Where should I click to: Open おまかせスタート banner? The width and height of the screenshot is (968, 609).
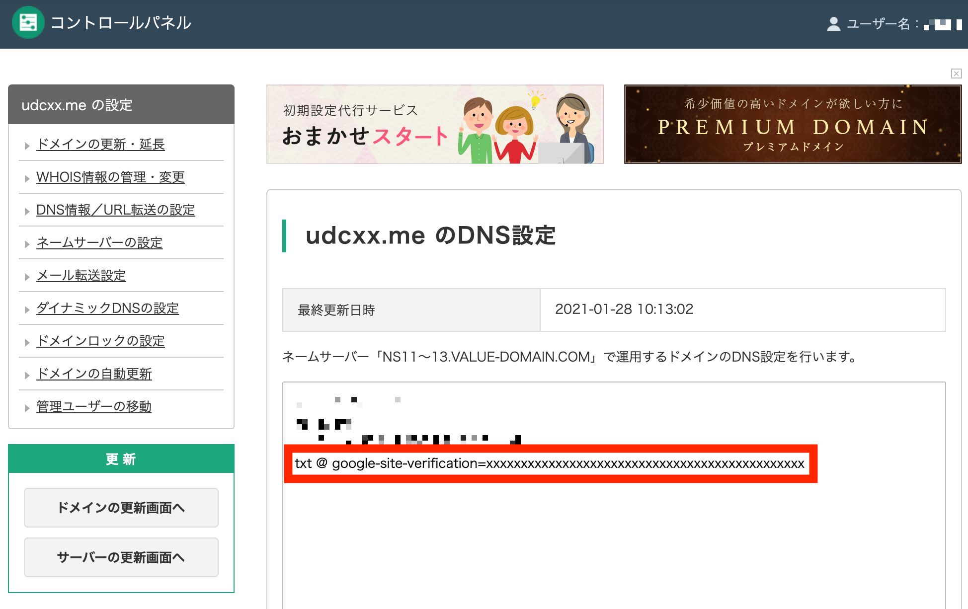pyautogui.click(x=435, y=124)
